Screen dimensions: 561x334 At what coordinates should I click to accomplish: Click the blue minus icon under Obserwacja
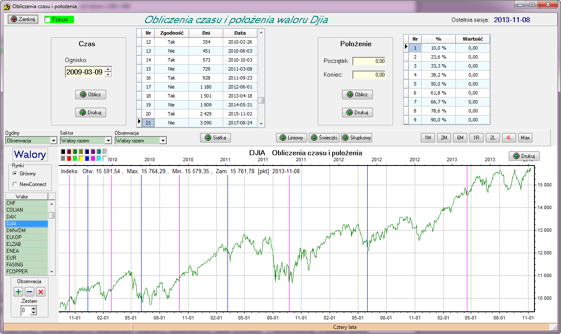point(30,292)
